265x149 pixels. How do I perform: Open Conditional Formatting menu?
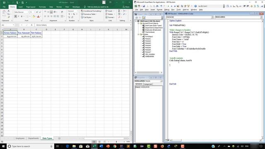pyautogui.click(x=92, y=11)
